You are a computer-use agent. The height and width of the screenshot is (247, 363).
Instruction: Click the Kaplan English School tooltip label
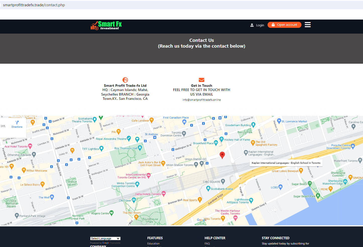click(286, 163)
